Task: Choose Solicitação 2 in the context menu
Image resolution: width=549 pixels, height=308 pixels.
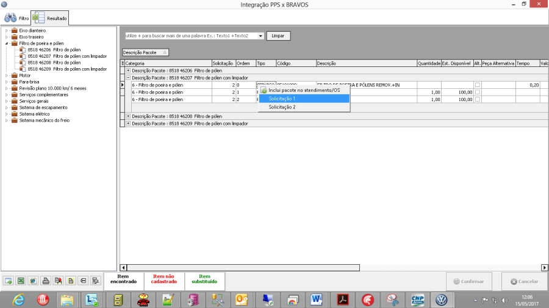Action: pos(304,107)
